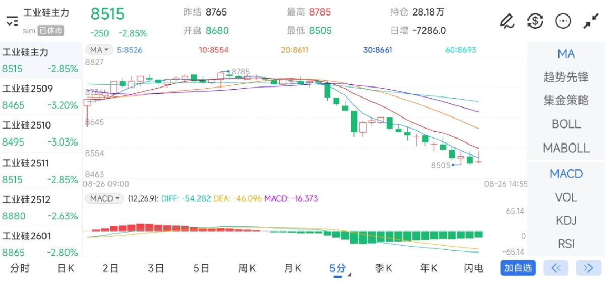Switch to 2日 chart tab

[x=110, y=268]
